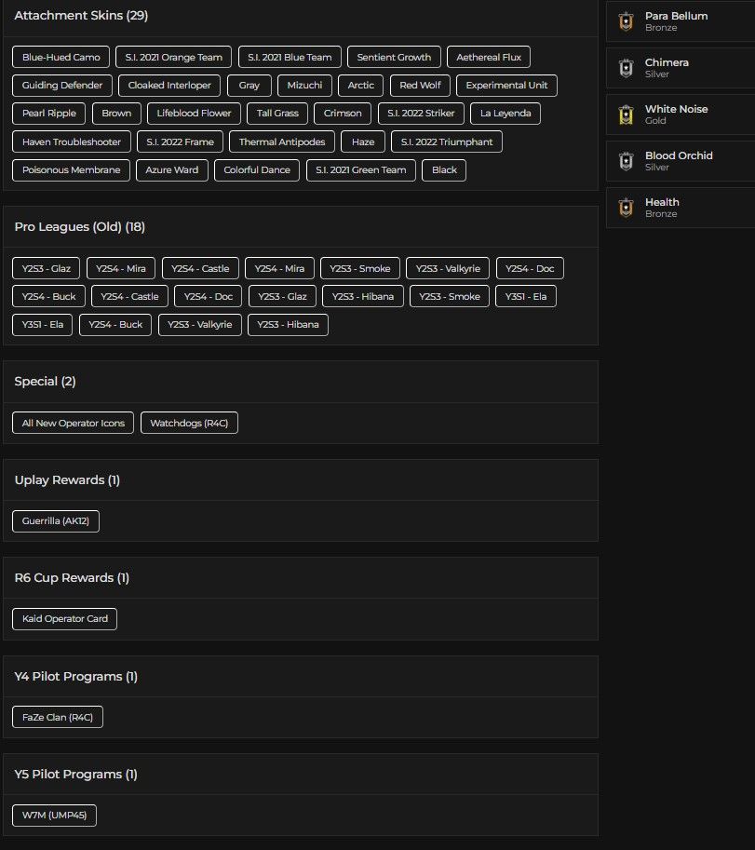
Task: Click the Gold rank label under White Noise
Action: pyautogui.click(x=655, y=121)
